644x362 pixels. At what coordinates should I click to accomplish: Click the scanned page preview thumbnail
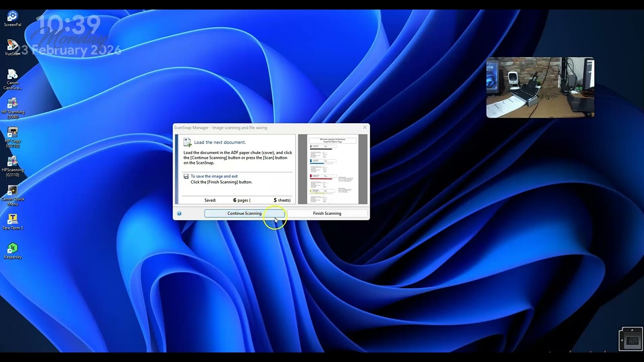(x=333, y=169)
